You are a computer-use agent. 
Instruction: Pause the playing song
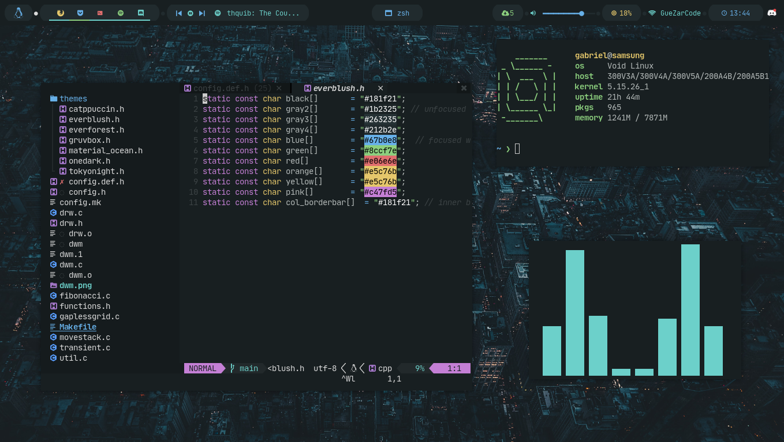pyautogui.click(x=191, y=13)
